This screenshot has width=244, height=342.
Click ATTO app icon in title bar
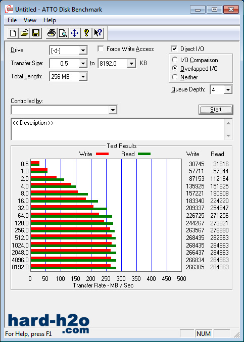point(9,10)
